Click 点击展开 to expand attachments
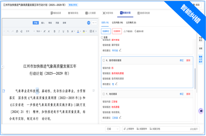206x136 pixels. tap(194, 129)
